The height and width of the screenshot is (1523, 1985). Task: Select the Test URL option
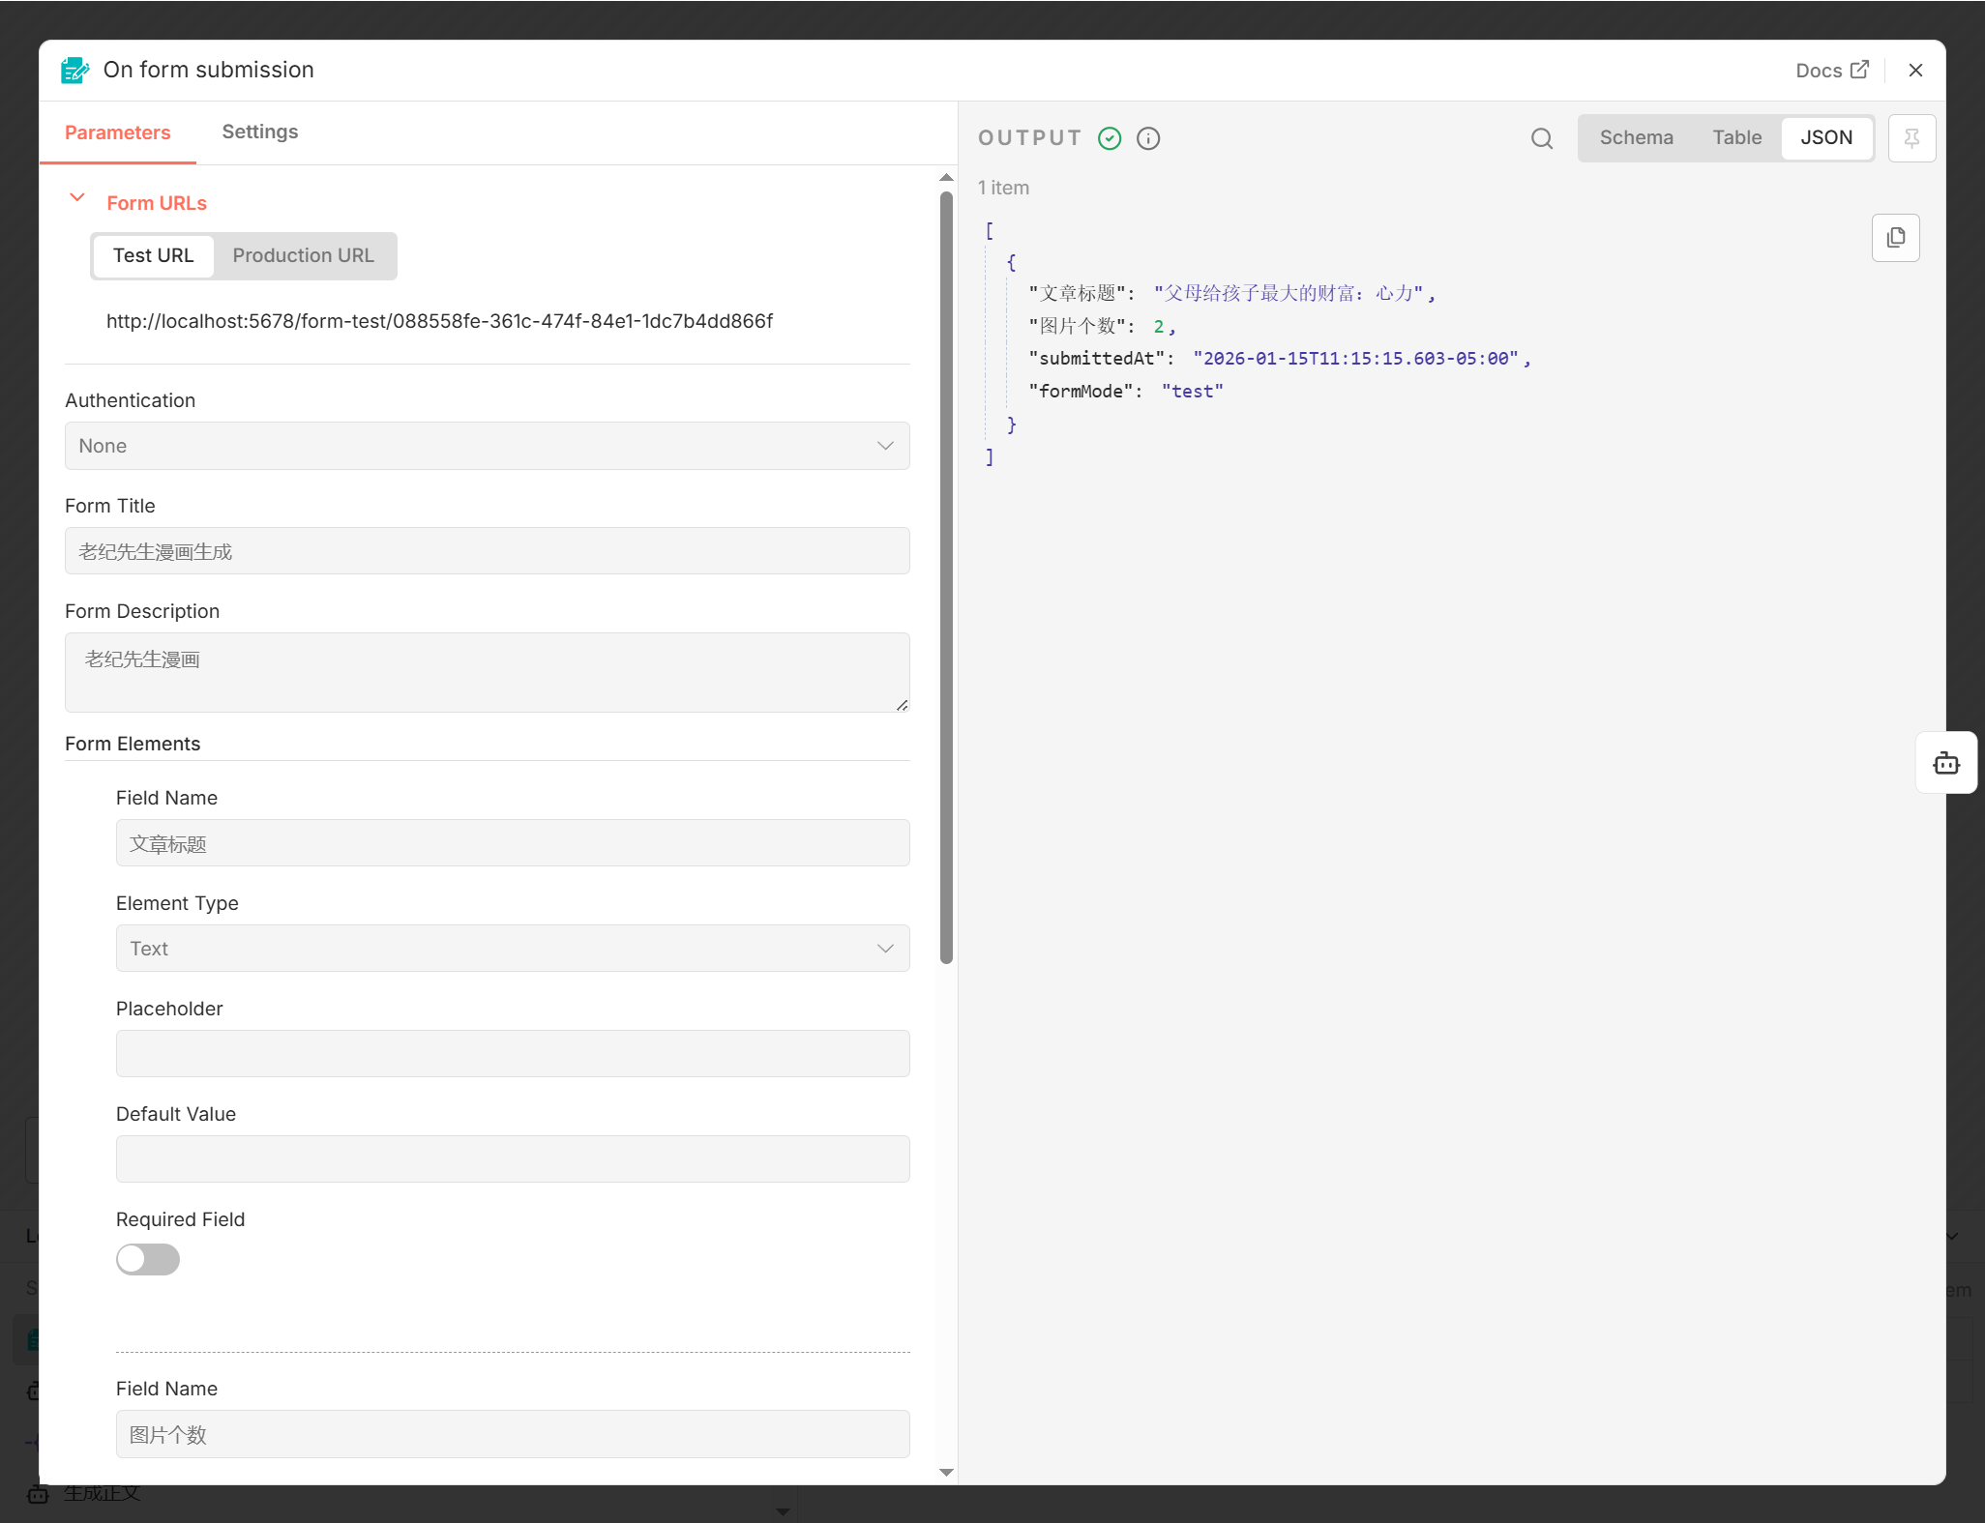[153, 255]
